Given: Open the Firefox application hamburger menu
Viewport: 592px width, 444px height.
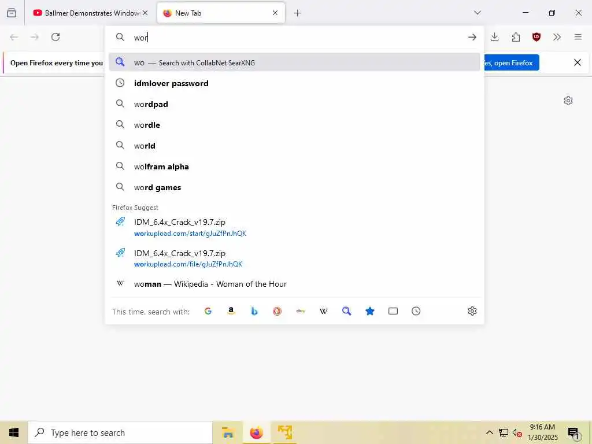Looking at the screenshot, I should [x=578, y=37].
